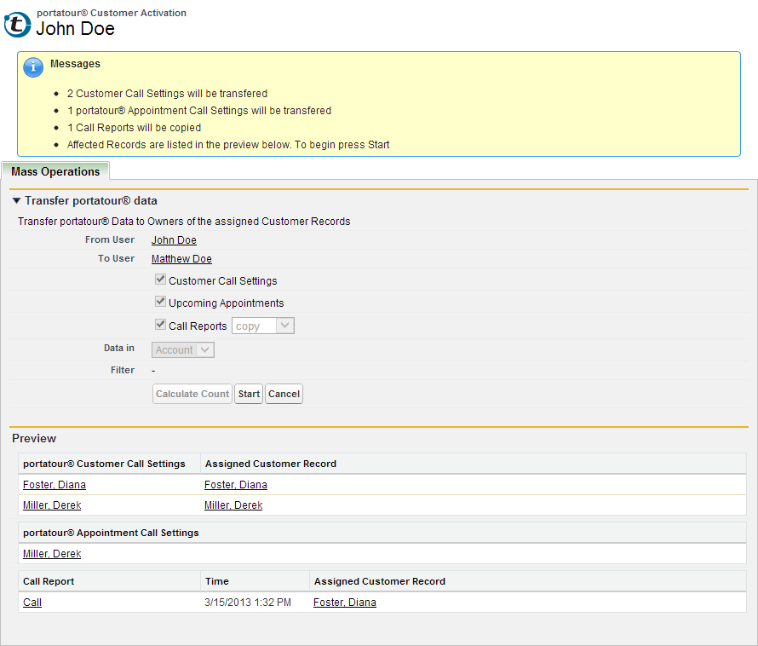Open Miller, Derek assigned customer record link
This screenshot has width=758, height=646.
pos(233,505)
